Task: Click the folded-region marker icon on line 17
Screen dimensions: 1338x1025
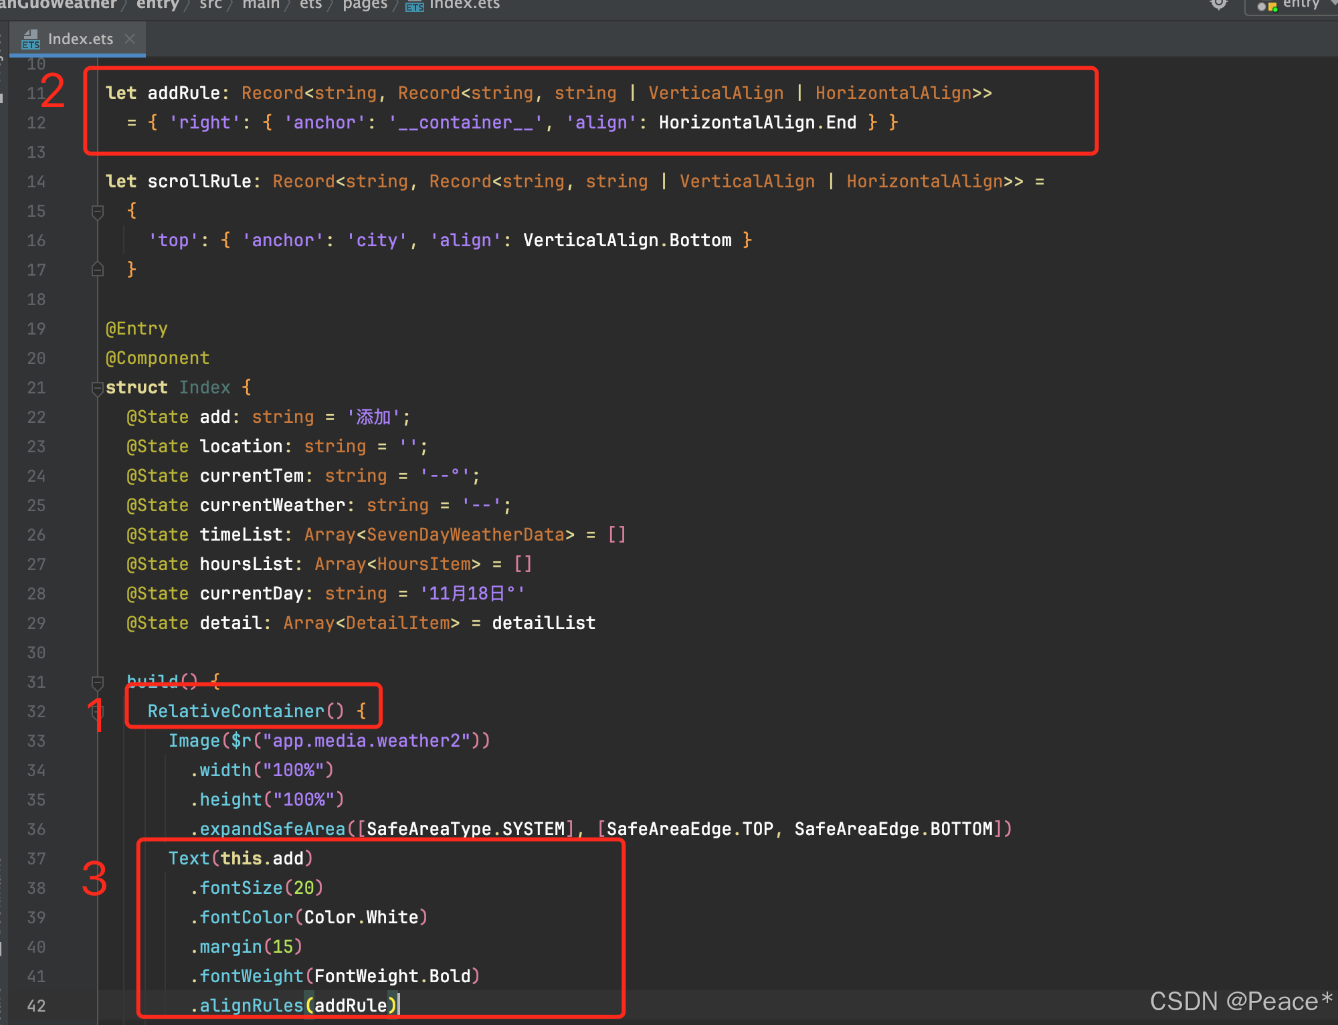Action: pyautogui.click(x=98, y=270)
